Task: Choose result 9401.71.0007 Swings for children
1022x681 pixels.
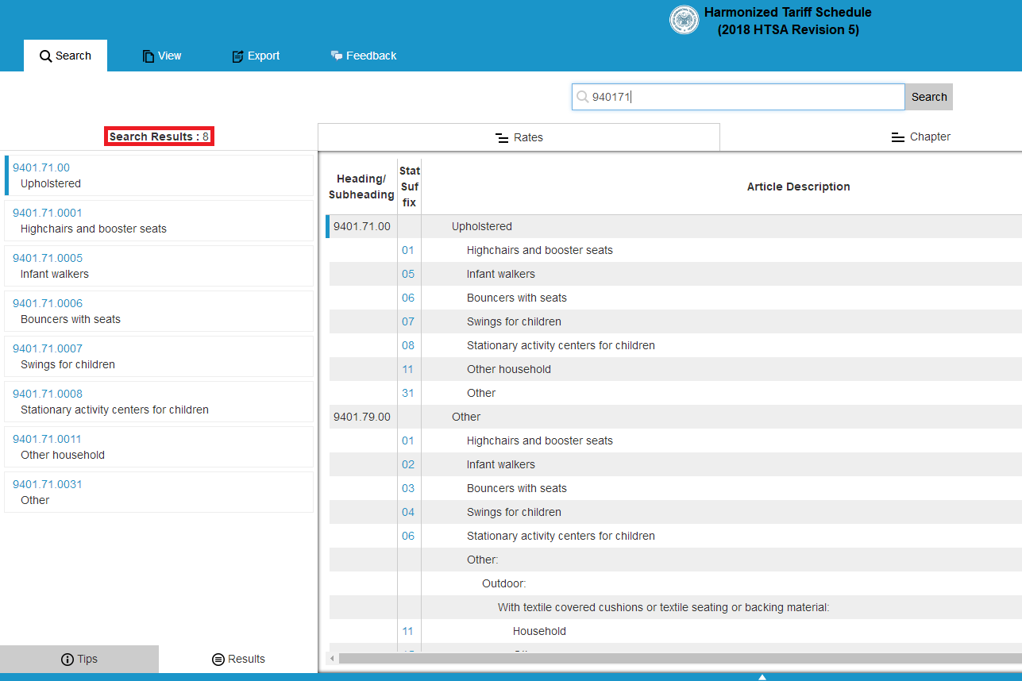Action: 159,356
